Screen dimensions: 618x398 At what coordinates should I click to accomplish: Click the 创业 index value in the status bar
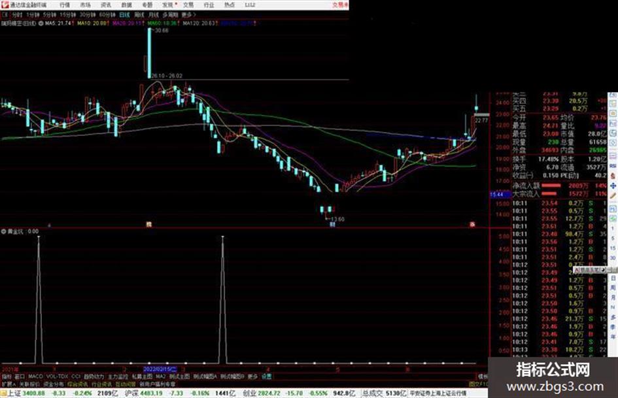point(270,393)
